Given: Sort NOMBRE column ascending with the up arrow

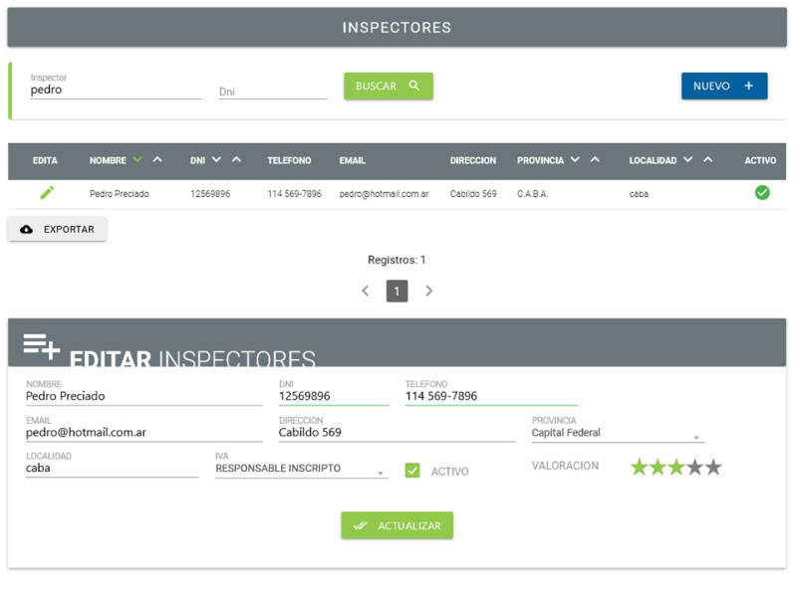Looking at the screenshot, I should tap(157, 160).
